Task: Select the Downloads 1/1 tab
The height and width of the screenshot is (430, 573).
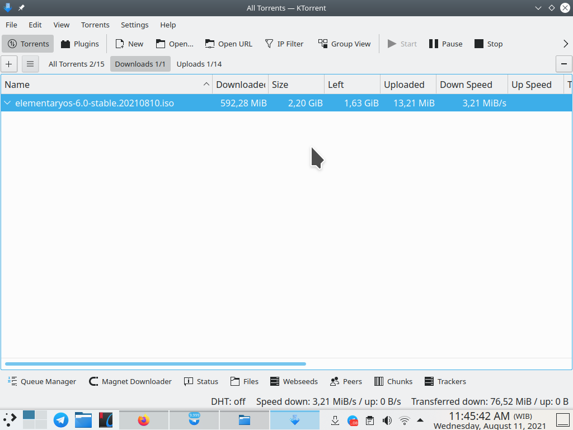Action: click(x=140, y=64)
